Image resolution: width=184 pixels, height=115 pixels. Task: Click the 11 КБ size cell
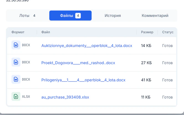tap(146, 97)
